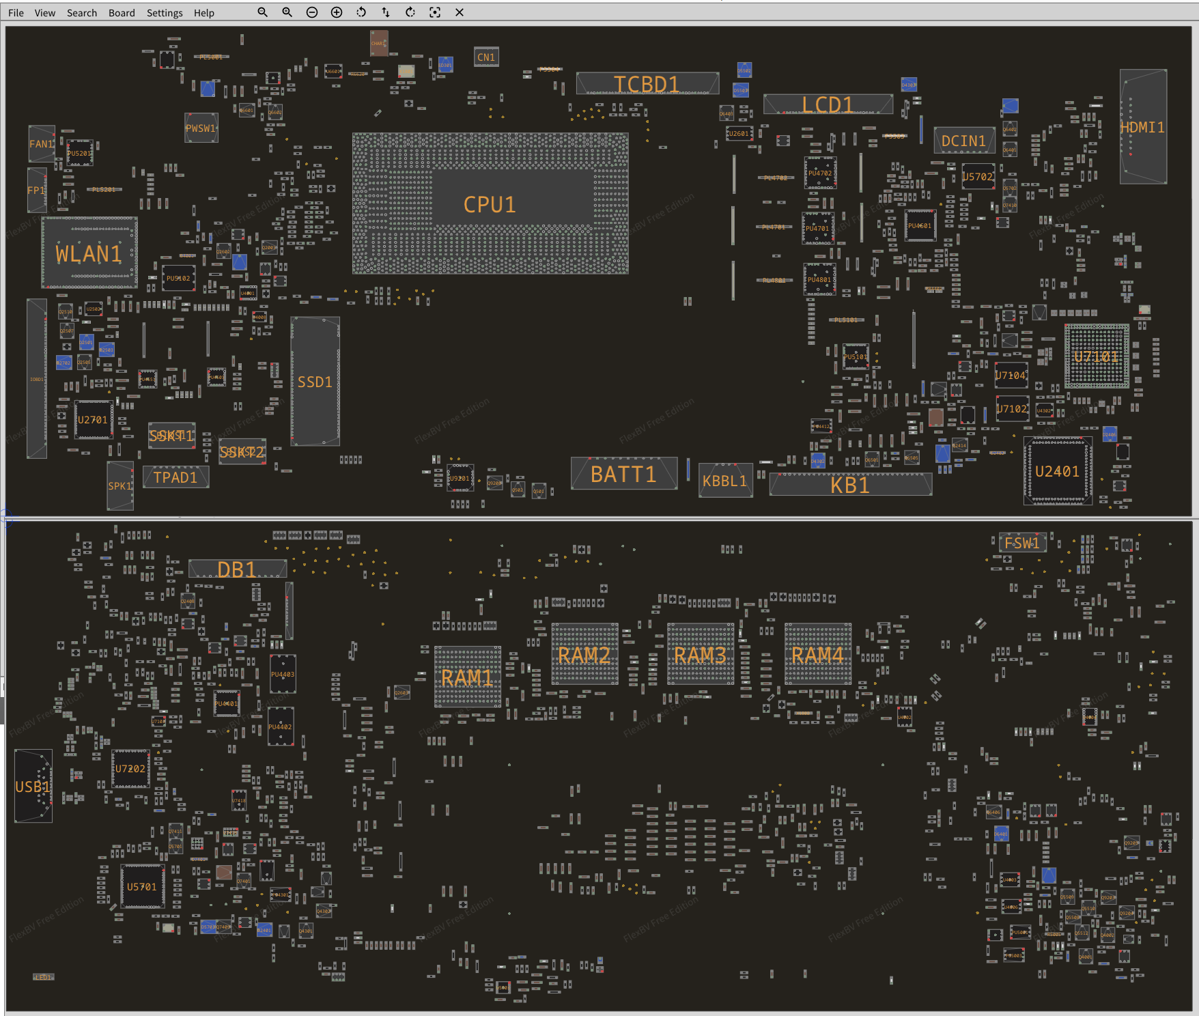This screenshot has width=1199, height=1016.
Task: Click the X icon in the toolbar
Action: click(460, 12)
